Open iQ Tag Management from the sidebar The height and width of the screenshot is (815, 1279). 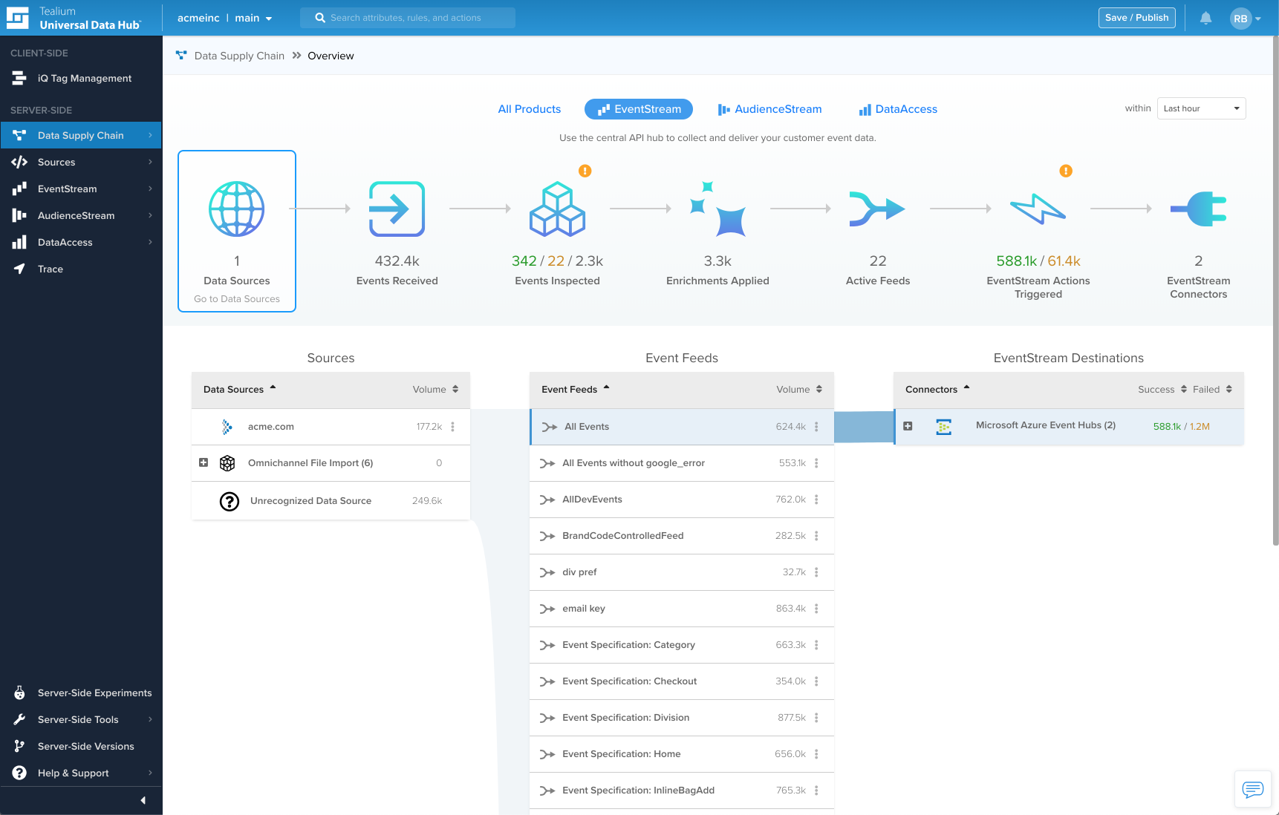(84, 78)
